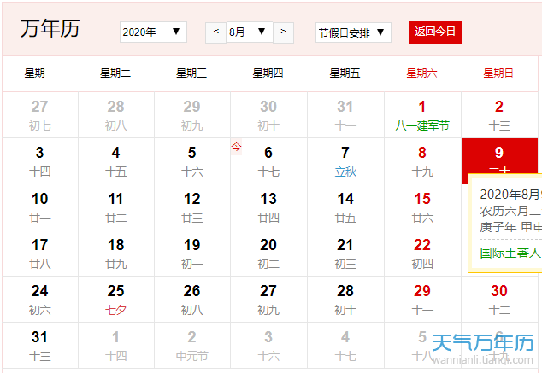Select August 12 廿三
542x373 pixels.
click(x=192, y=207)
